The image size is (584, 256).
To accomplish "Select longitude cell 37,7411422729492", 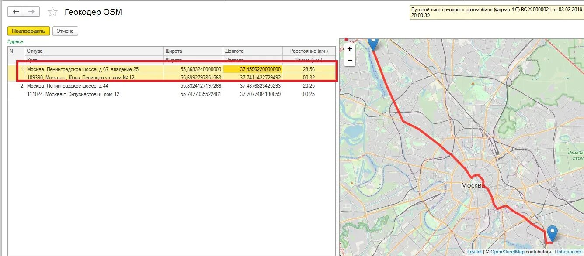I will tap(253, 77).
